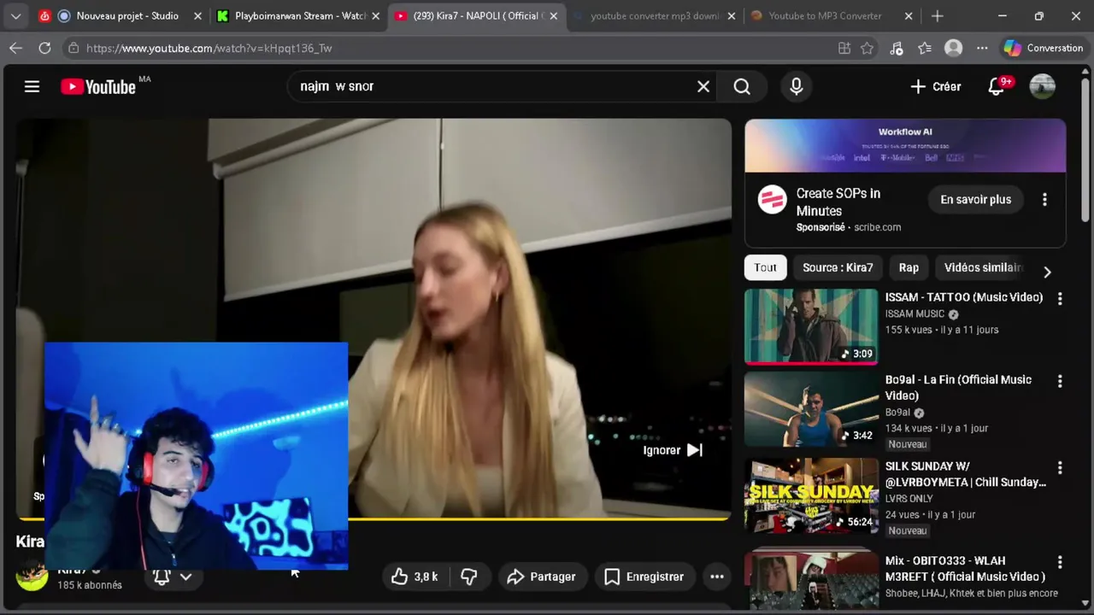This screenshot has width=1094, height=615.
Task: Open browser favorites list icon
Action: [925, 48]
